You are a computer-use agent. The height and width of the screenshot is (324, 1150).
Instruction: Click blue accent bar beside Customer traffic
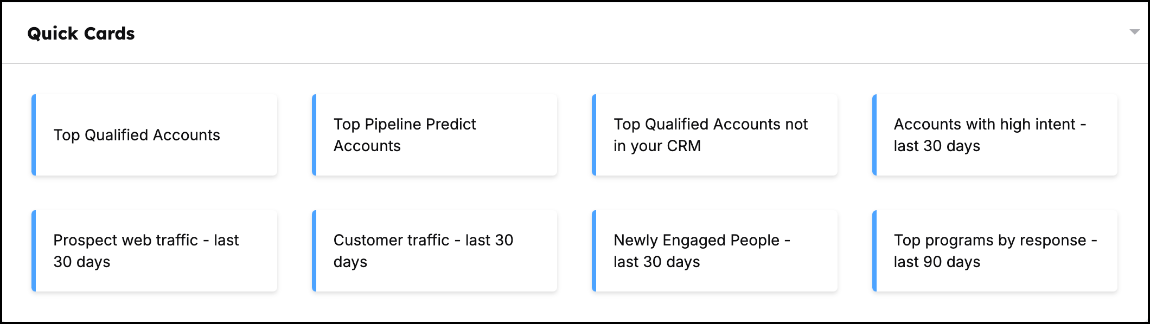[314, 251]
